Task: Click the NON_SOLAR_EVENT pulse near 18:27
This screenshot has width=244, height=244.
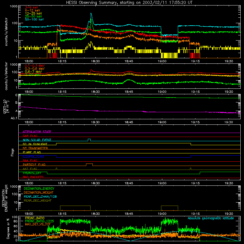Action: [89, 140]
